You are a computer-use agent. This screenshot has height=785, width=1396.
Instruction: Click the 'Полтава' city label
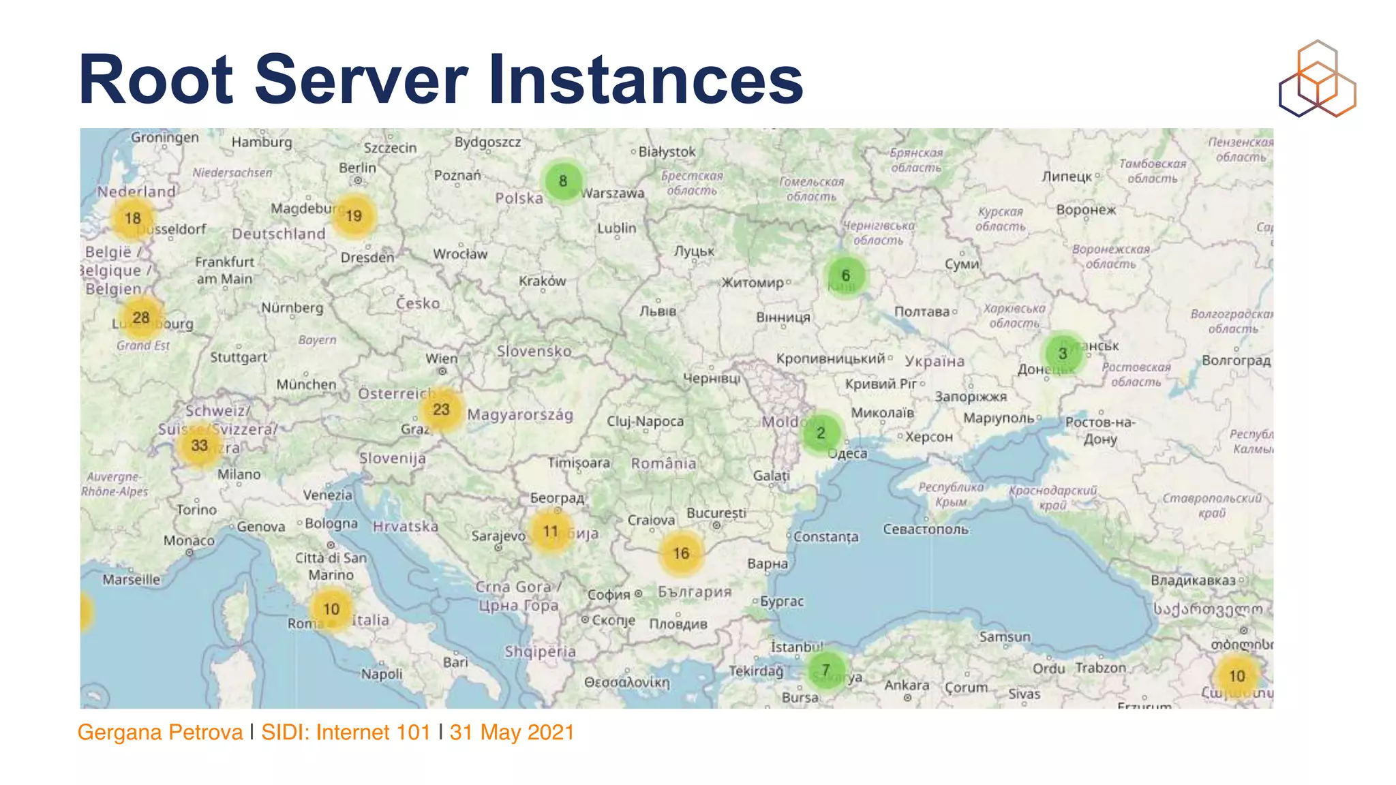pos(922,311)
